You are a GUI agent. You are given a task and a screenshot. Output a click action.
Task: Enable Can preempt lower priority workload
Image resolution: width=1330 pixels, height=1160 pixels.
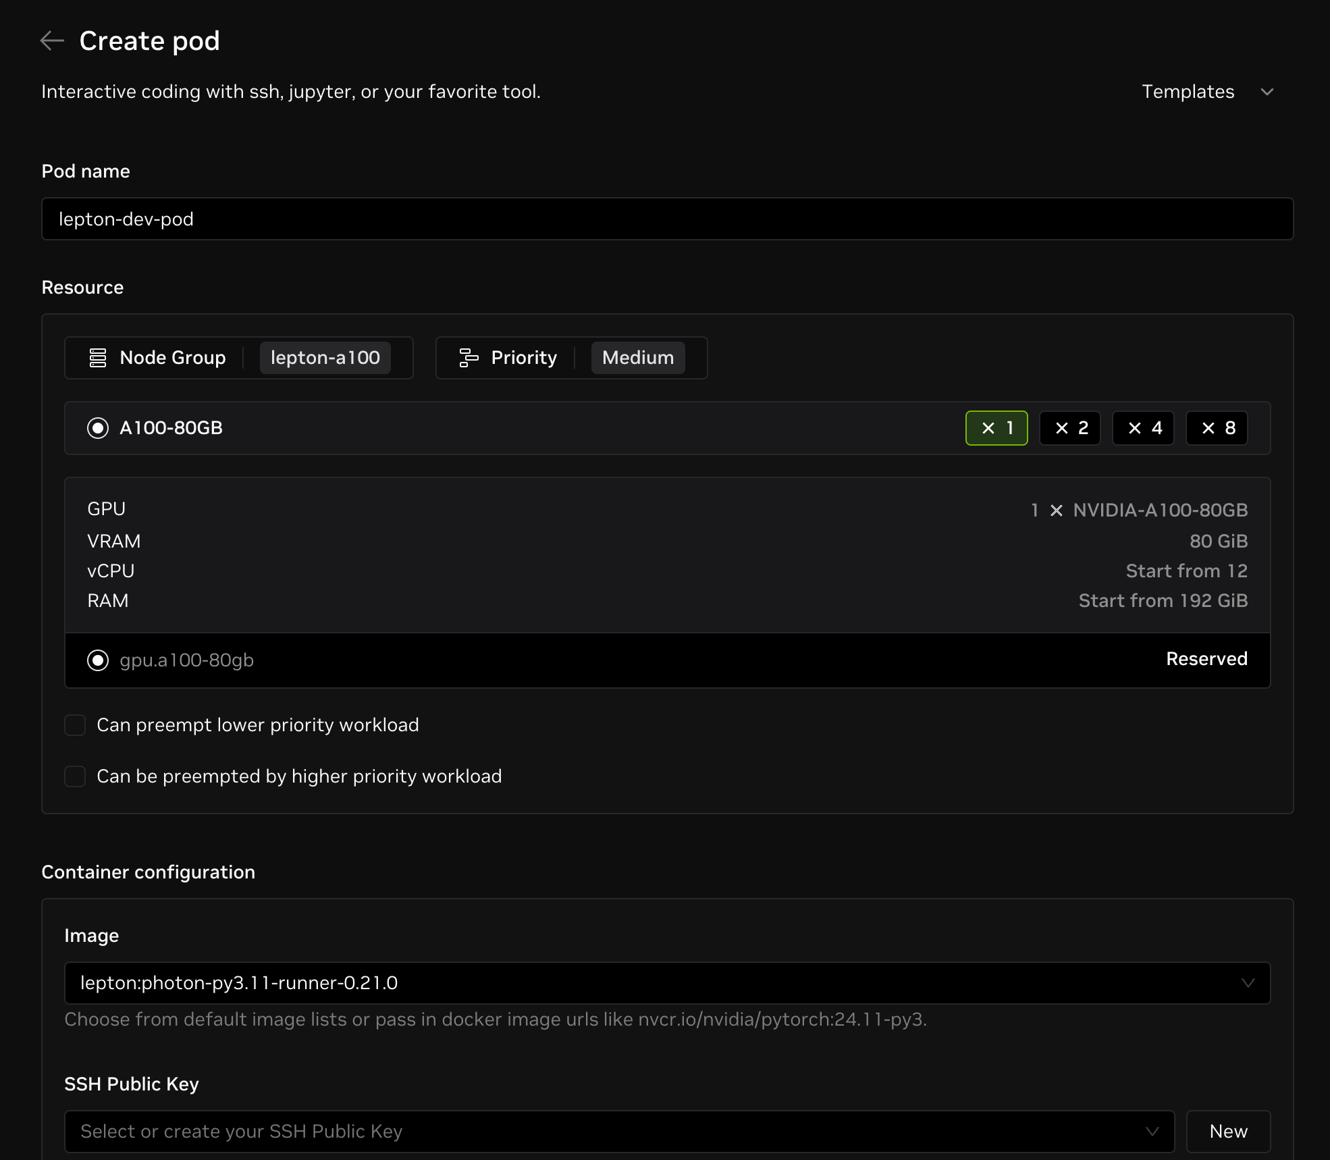(x=75, y=725)
